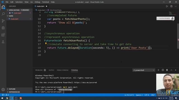Place cursor on line 16 Future<Void> declaration
The height and width of the screenshot is (100, 179).
67,41
